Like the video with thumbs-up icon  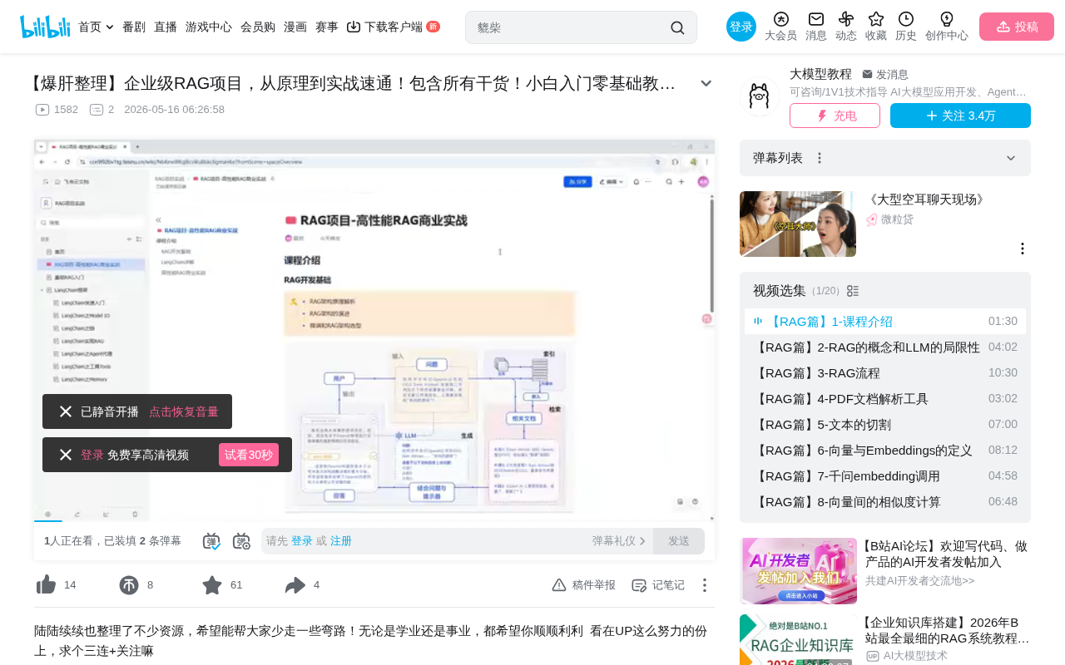coord(46,585)
